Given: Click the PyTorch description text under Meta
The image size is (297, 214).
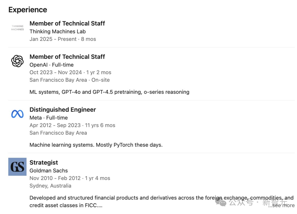Looking at the screenshot, I should [96, 145].
